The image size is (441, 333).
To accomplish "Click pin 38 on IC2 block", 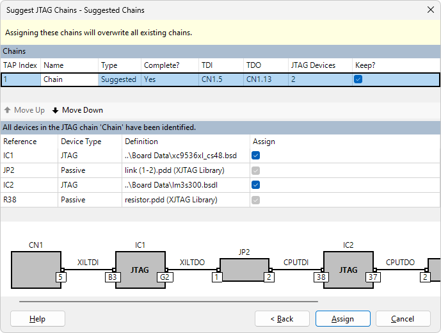I will (x=321, y=278).
